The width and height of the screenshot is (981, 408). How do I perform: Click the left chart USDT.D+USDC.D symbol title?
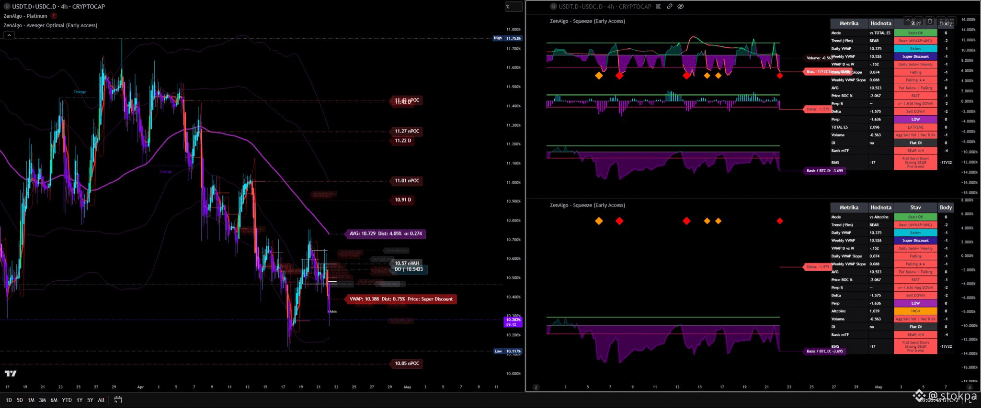pyautogui.click(x=58, y=6)
